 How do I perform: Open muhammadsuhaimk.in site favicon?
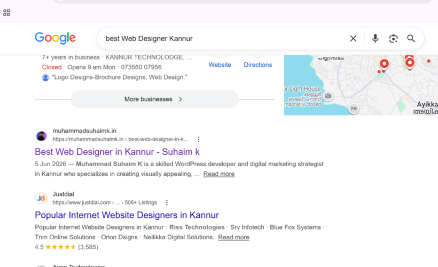click(x=41, y=136)
